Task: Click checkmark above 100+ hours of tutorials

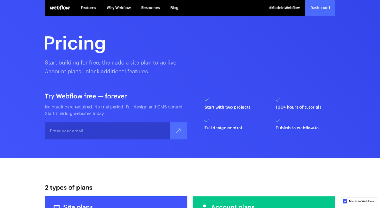Action: pos(278,100)
